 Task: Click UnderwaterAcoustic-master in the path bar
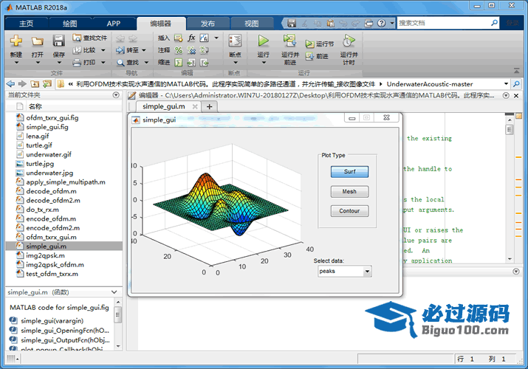[430, 83]
